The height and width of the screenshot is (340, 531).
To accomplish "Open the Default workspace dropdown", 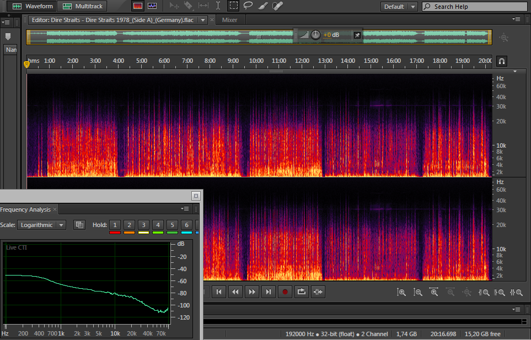I will click(399, 7).
